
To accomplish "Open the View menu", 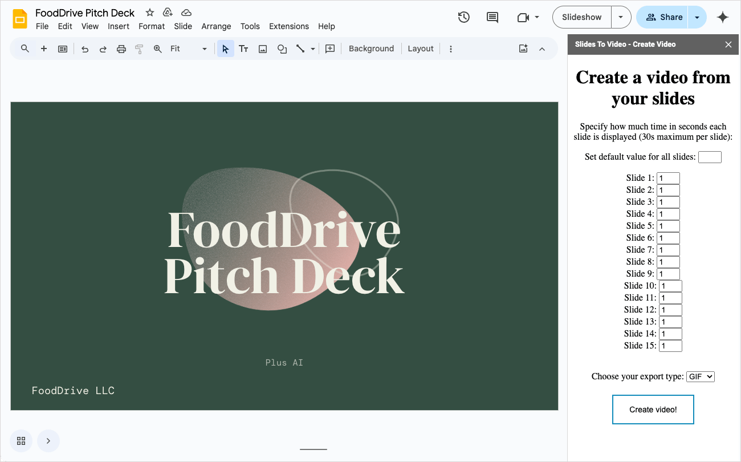I will pos(90,26).
